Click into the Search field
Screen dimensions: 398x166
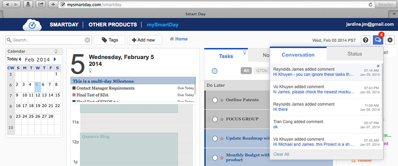click(x=48, y=40)
